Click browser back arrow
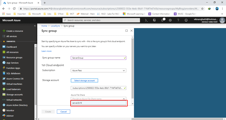 pyautogui.click(x=4, y=9)
